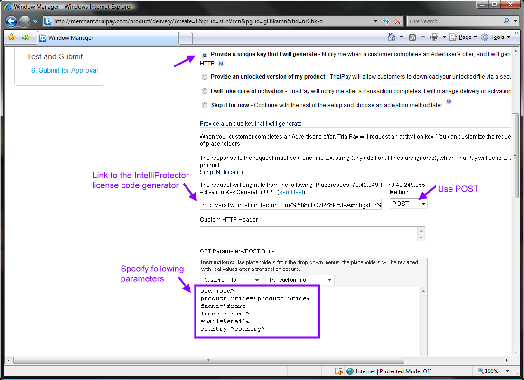The height and width of the screenshot is (380, 524).
Task: Click the Add to Favorites icon
Action: coord(26,37)
